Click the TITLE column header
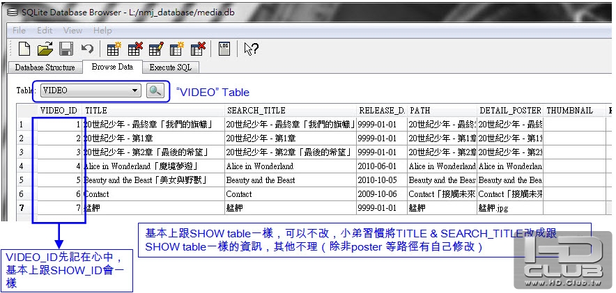Viewport: 616px width, 293px height. coord(153,111)
